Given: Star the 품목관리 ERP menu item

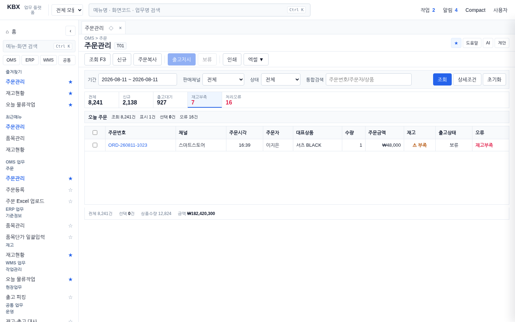Looking at the screenshot, I should pyautogui.click(x=70, y=226).
